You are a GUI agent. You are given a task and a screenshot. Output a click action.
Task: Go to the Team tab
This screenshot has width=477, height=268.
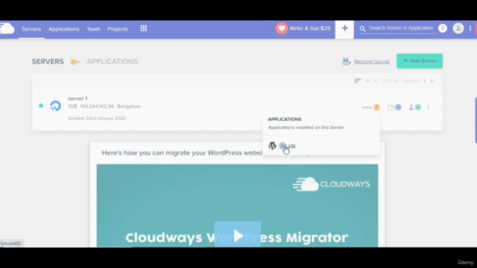93,29
